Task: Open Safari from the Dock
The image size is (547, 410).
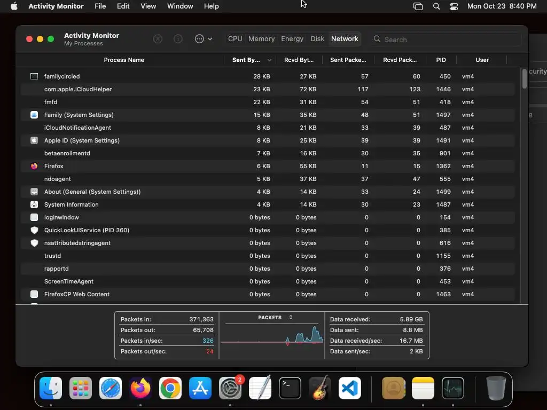Action: click(111, 388)
